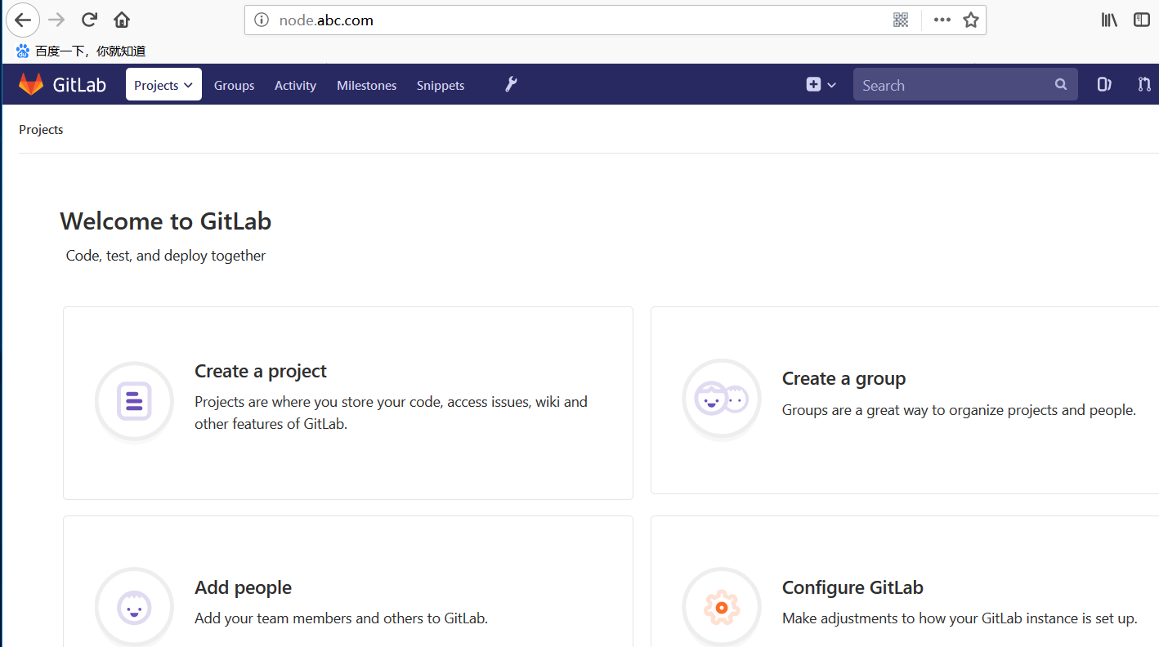Click the 'Add your team members' description
This screenshot has width=1159, height=647.
tap(341, 618)
